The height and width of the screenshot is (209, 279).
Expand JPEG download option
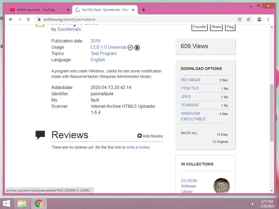pyautogui.click(x=186, y=97)
